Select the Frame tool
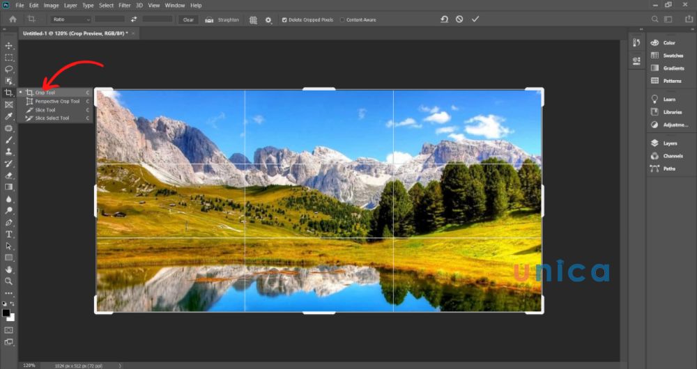This screenshot has width=697, height=369. 8,105
